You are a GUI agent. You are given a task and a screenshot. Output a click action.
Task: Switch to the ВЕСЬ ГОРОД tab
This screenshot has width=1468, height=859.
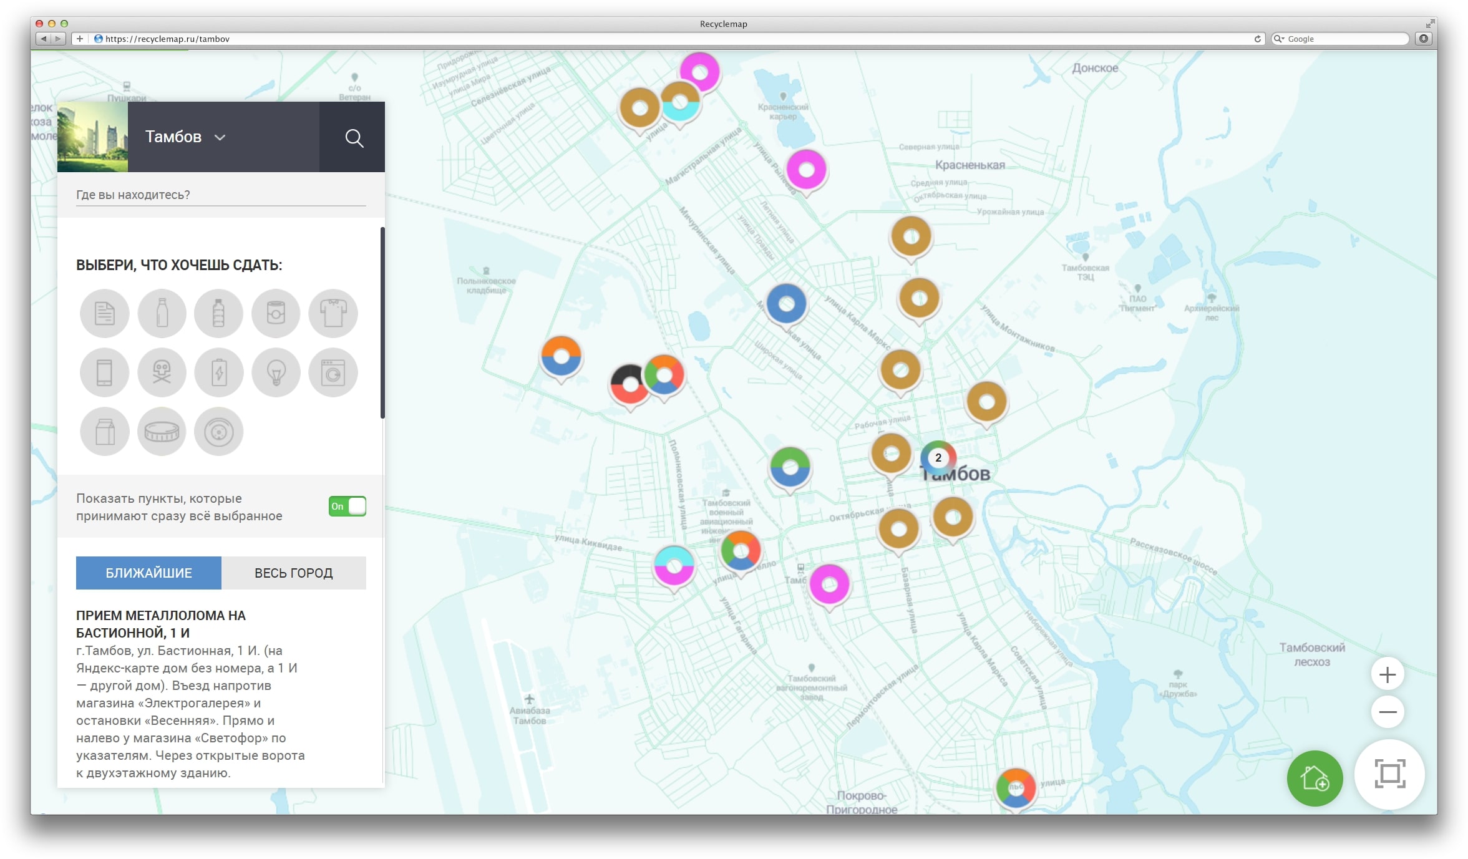(x=294, y=573)
